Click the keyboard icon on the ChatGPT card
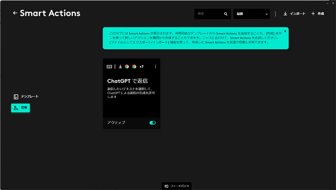 109,67
